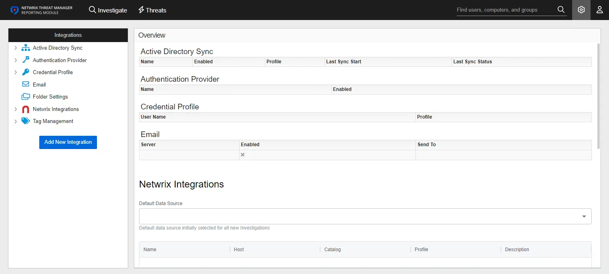609x274 pixels.
Task: Open the user profile icon
Action: [x=600, y=10]
